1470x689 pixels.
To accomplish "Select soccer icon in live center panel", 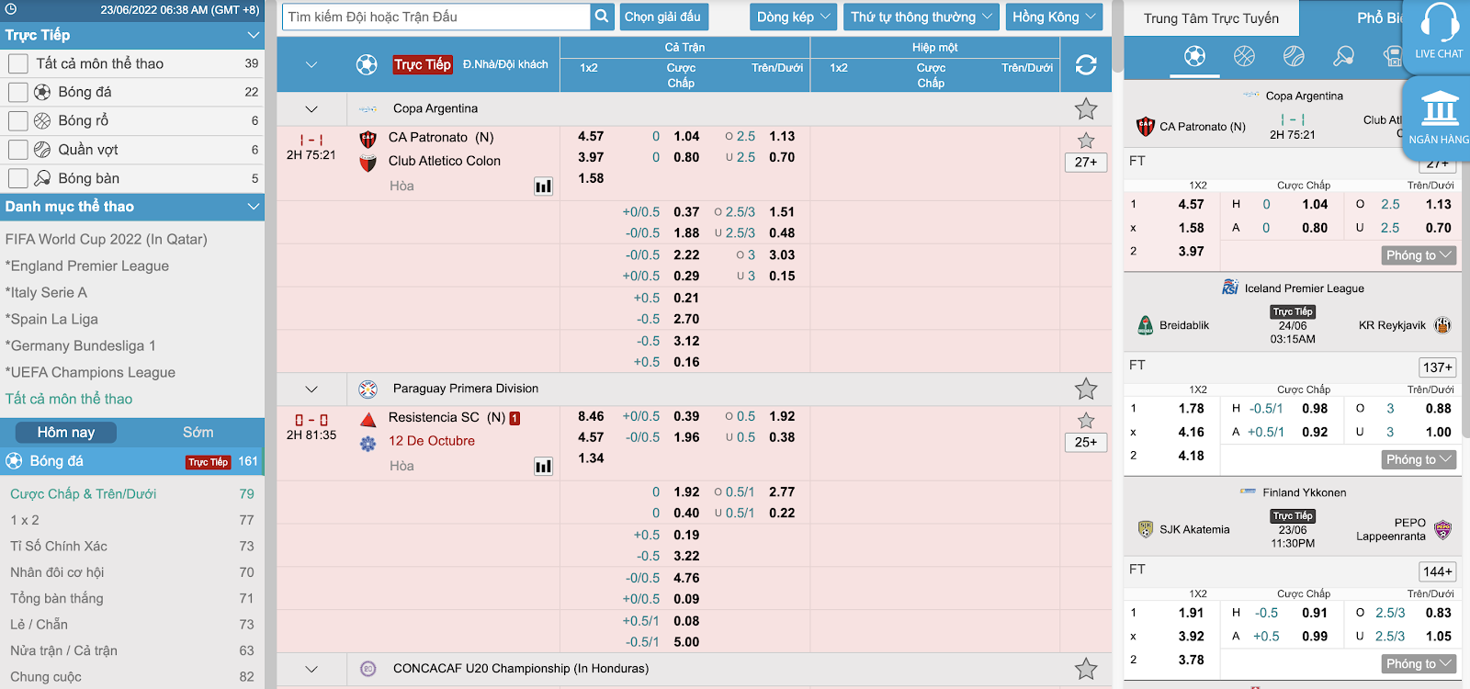I will [x=1194, y=57].
